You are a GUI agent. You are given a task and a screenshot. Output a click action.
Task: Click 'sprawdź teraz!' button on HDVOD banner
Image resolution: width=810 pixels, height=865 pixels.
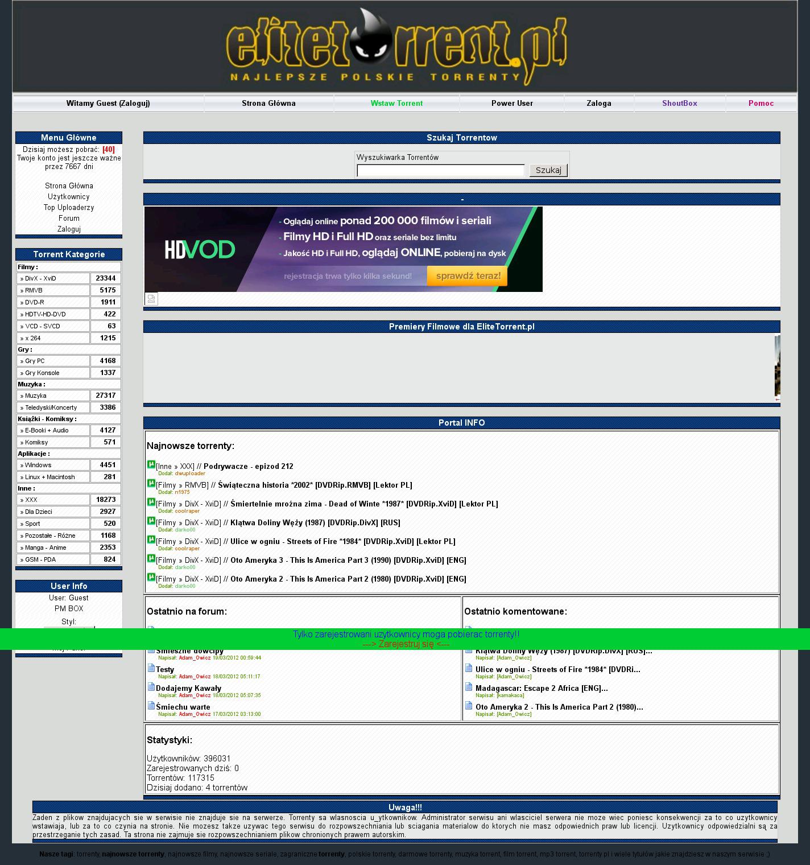coord(468,277)
